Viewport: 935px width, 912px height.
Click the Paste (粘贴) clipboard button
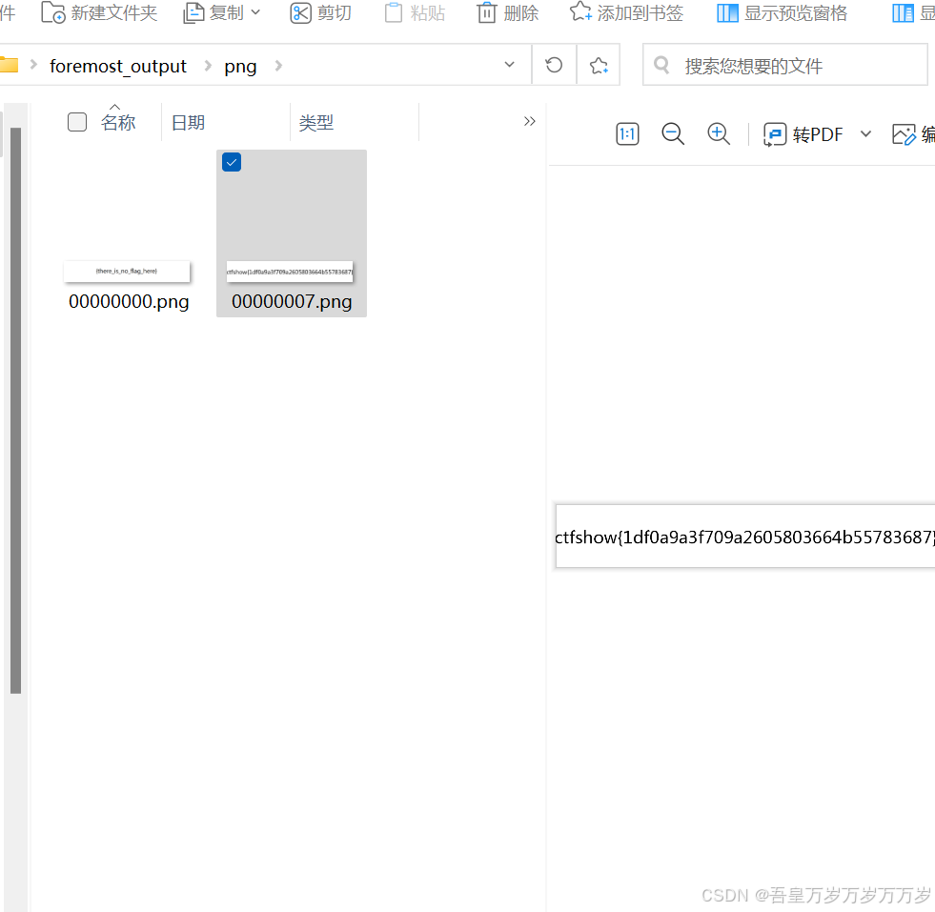tap(415, 12)
